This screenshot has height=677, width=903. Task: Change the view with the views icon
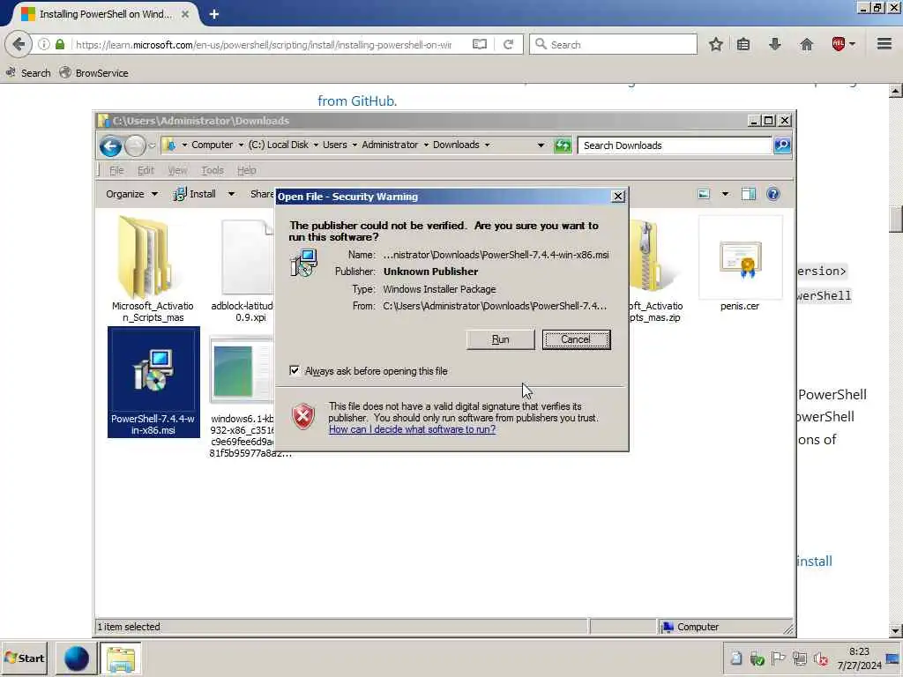(704, 194)
